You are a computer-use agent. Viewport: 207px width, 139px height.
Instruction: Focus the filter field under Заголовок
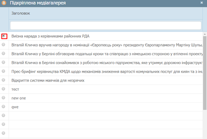(106, 25)
